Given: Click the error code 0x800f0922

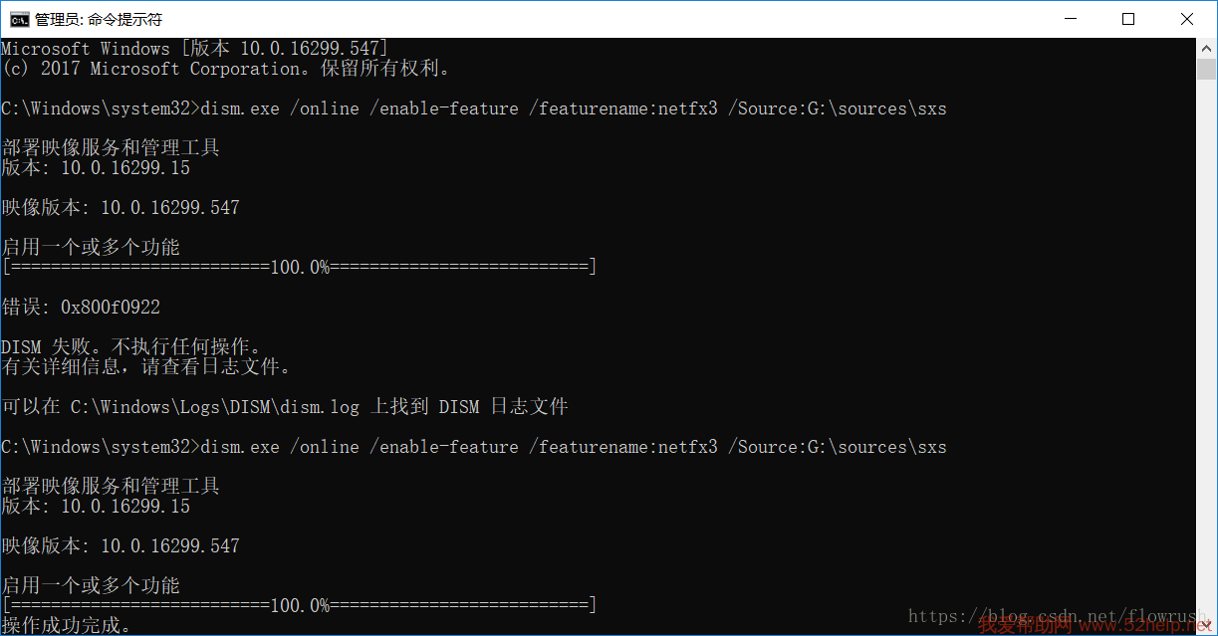Looking at the screenshot, I should click(x=110, y=307).
